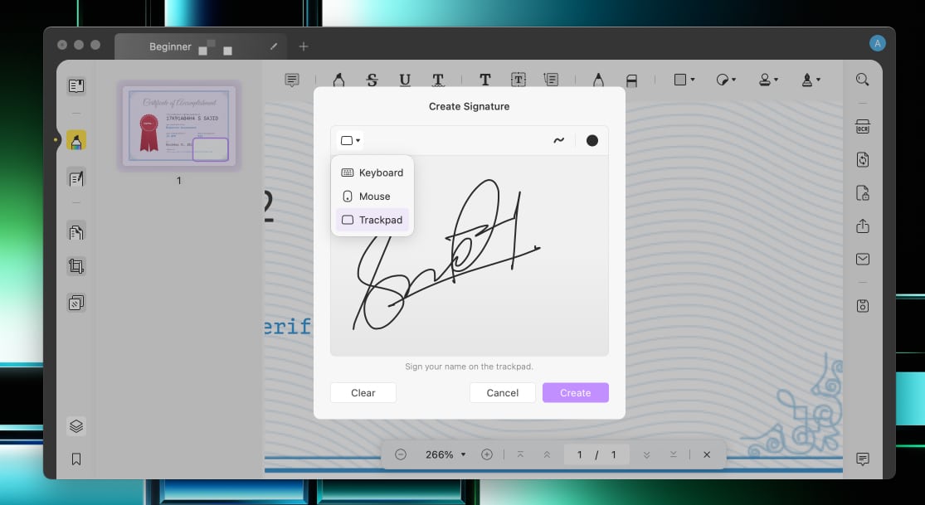The width and height of the screenshot is (925, 505).
Task: Select the sticky note comment tool
Action: [x=291, y=80]
